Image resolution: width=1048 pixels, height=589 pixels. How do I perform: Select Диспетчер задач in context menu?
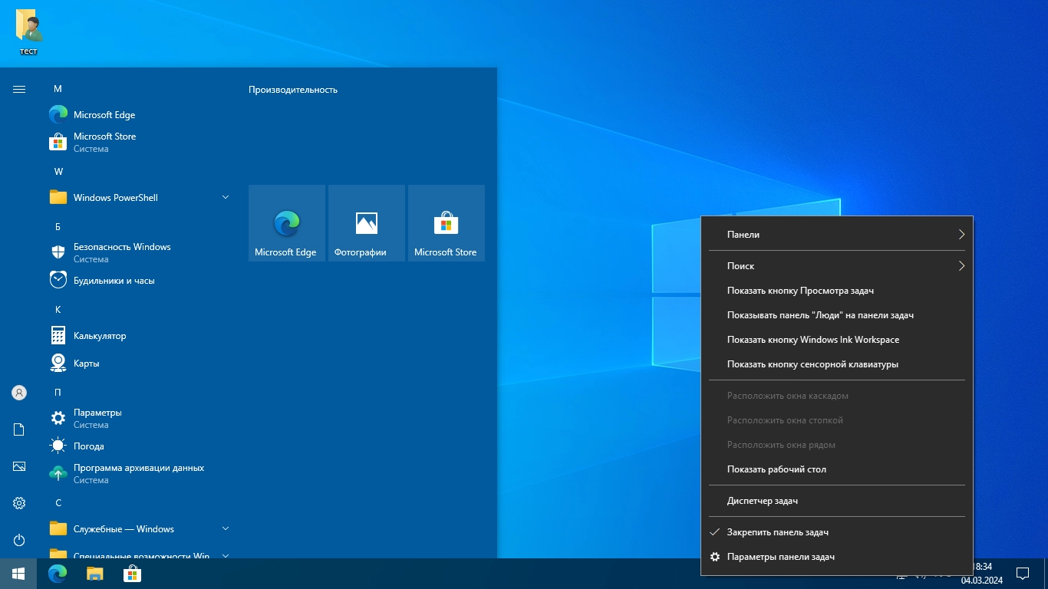[x=763, y=501]
